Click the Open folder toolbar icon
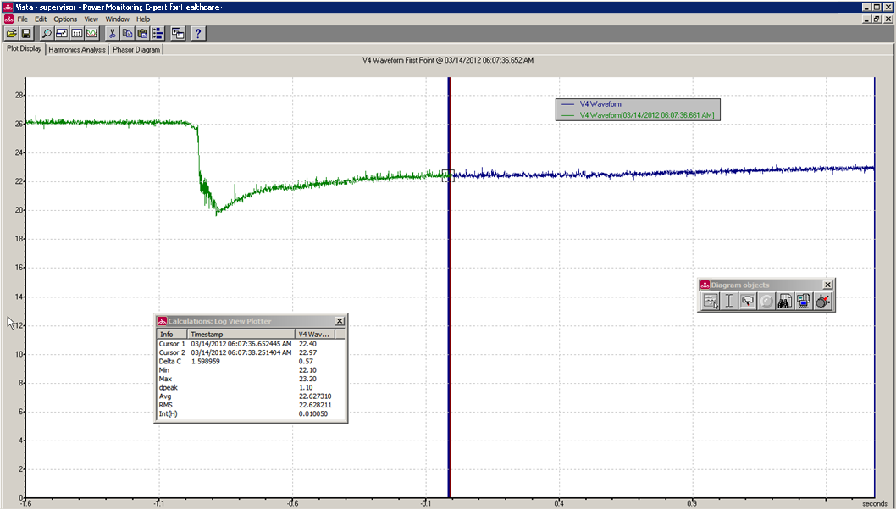Viewport: 896px width, 510px height. point(11,34)
